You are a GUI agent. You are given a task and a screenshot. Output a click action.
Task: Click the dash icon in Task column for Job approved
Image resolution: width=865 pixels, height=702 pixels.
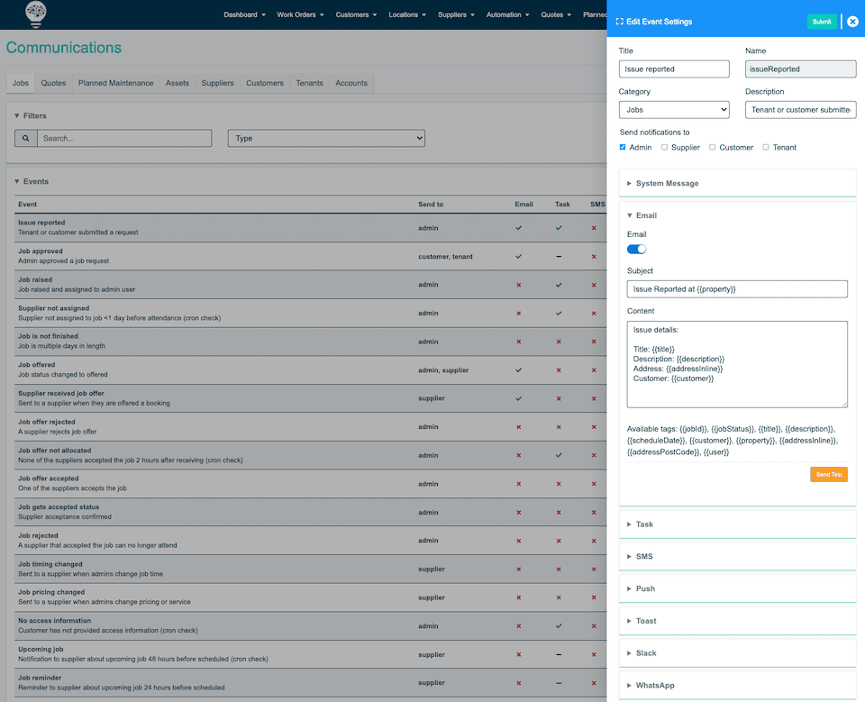pyautogui.click(x=560, y=256)
